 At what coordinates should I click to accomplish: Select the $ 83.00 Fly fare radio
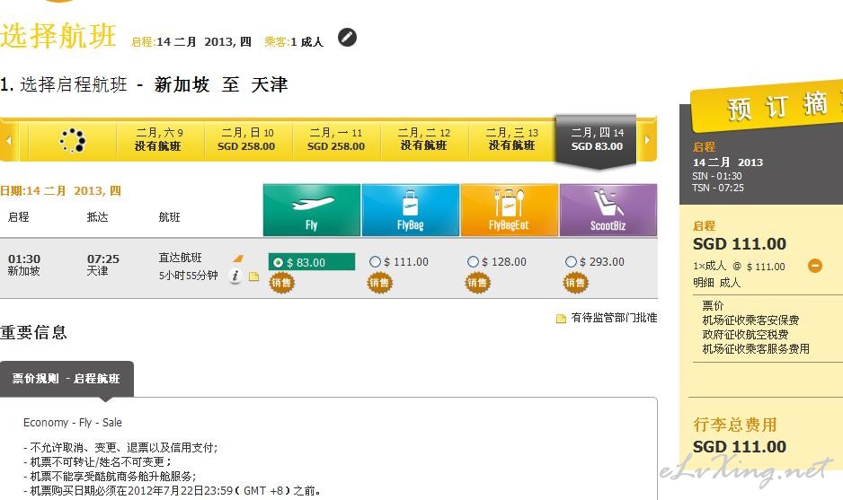pyautogui.click(x=278, y=263)
